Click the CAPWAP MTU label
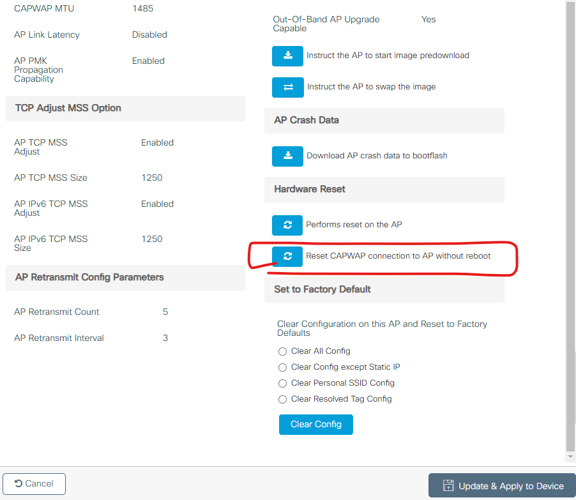Screen dimensions: 576x500 (x=44, y=8)
